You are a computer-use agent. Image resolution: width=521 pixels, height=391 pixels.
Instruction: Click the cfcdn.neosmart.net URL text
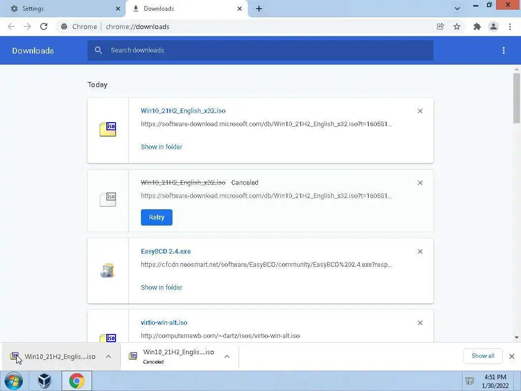pos(266,265)
